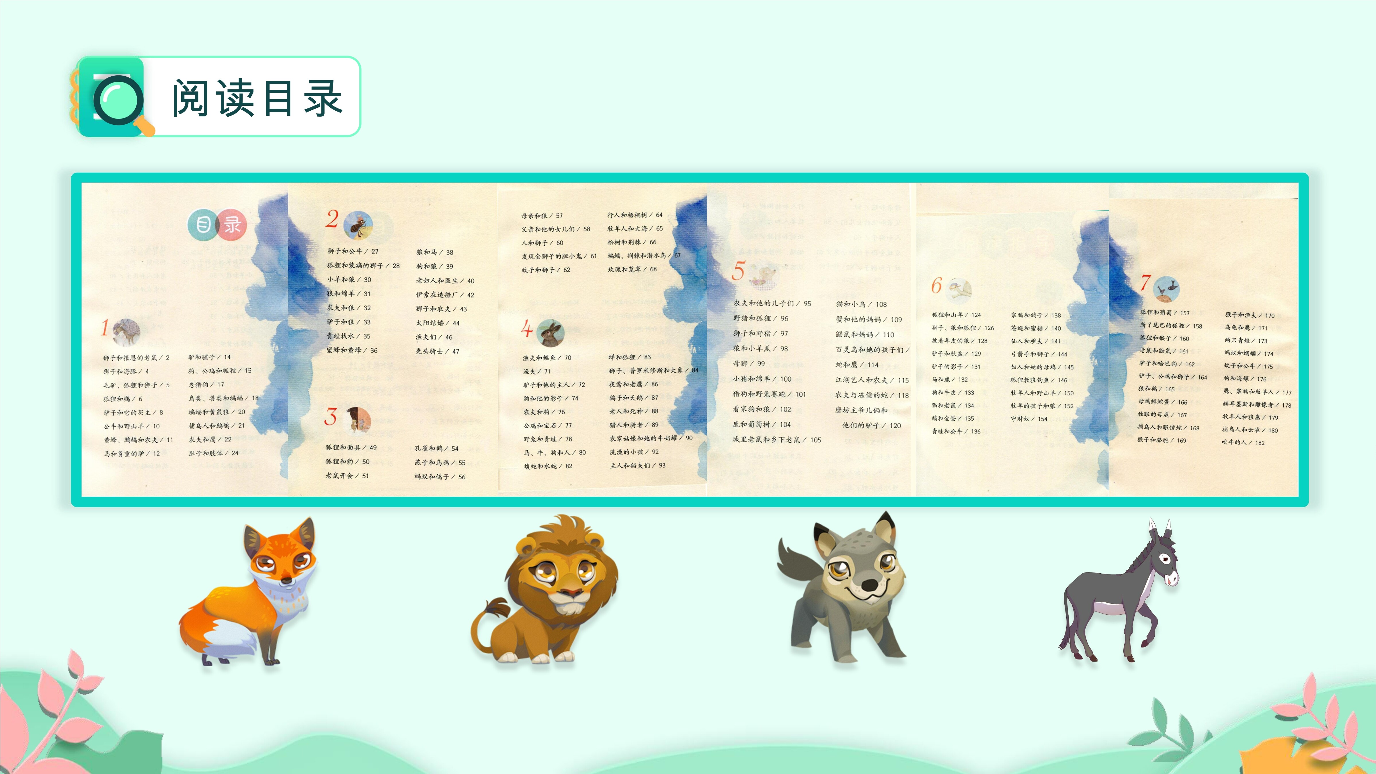Click the red 录 circle in the contents page
The height and width of the screenshot is (774, 1376).
(232, 224)
